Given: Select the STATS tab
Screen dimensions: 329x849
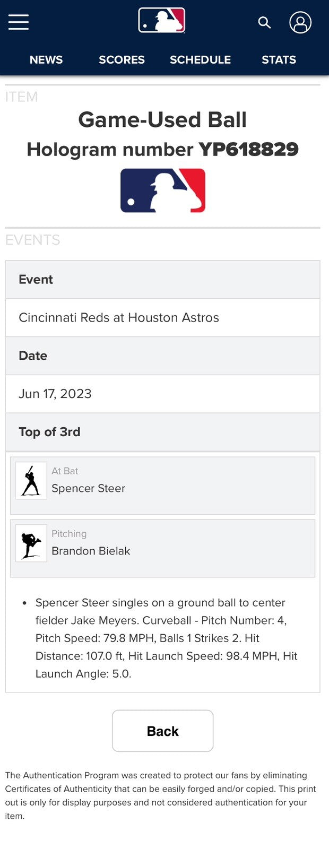Looking at the screenshot, I should pos(279,60).
